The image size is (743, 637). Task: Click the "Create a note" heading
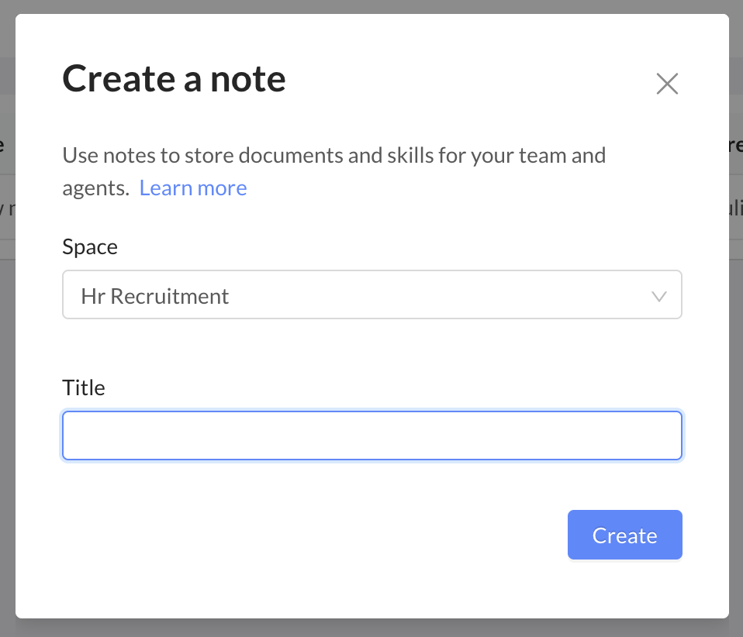(x=174, y=78)
